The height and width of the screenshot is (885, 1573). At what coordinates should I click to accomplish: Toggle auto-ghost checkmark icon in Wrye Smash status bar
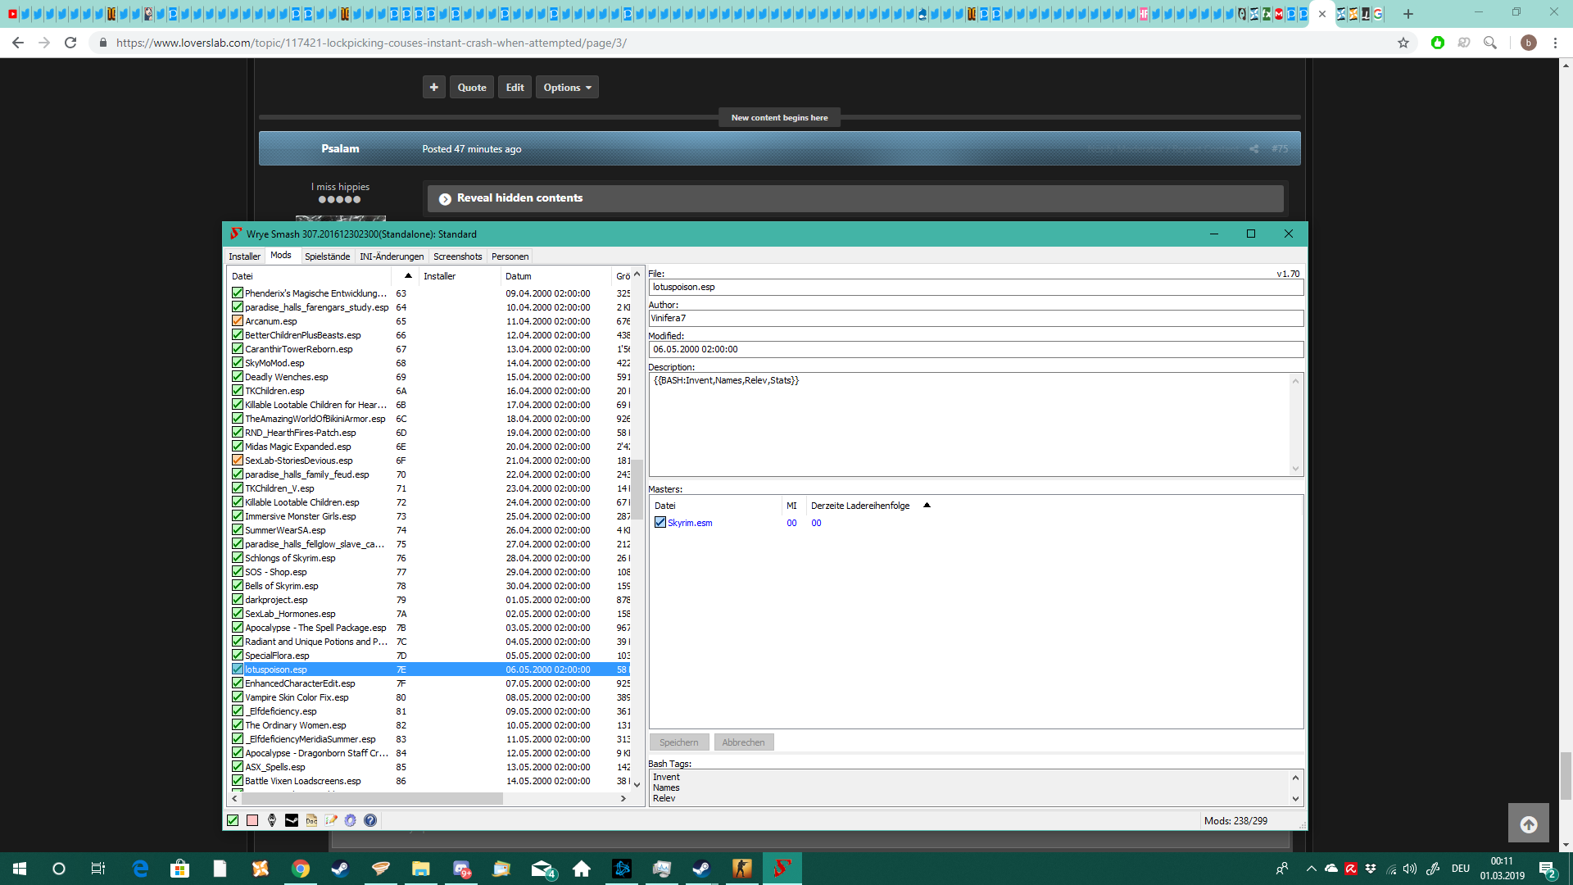tap(233, 820)
